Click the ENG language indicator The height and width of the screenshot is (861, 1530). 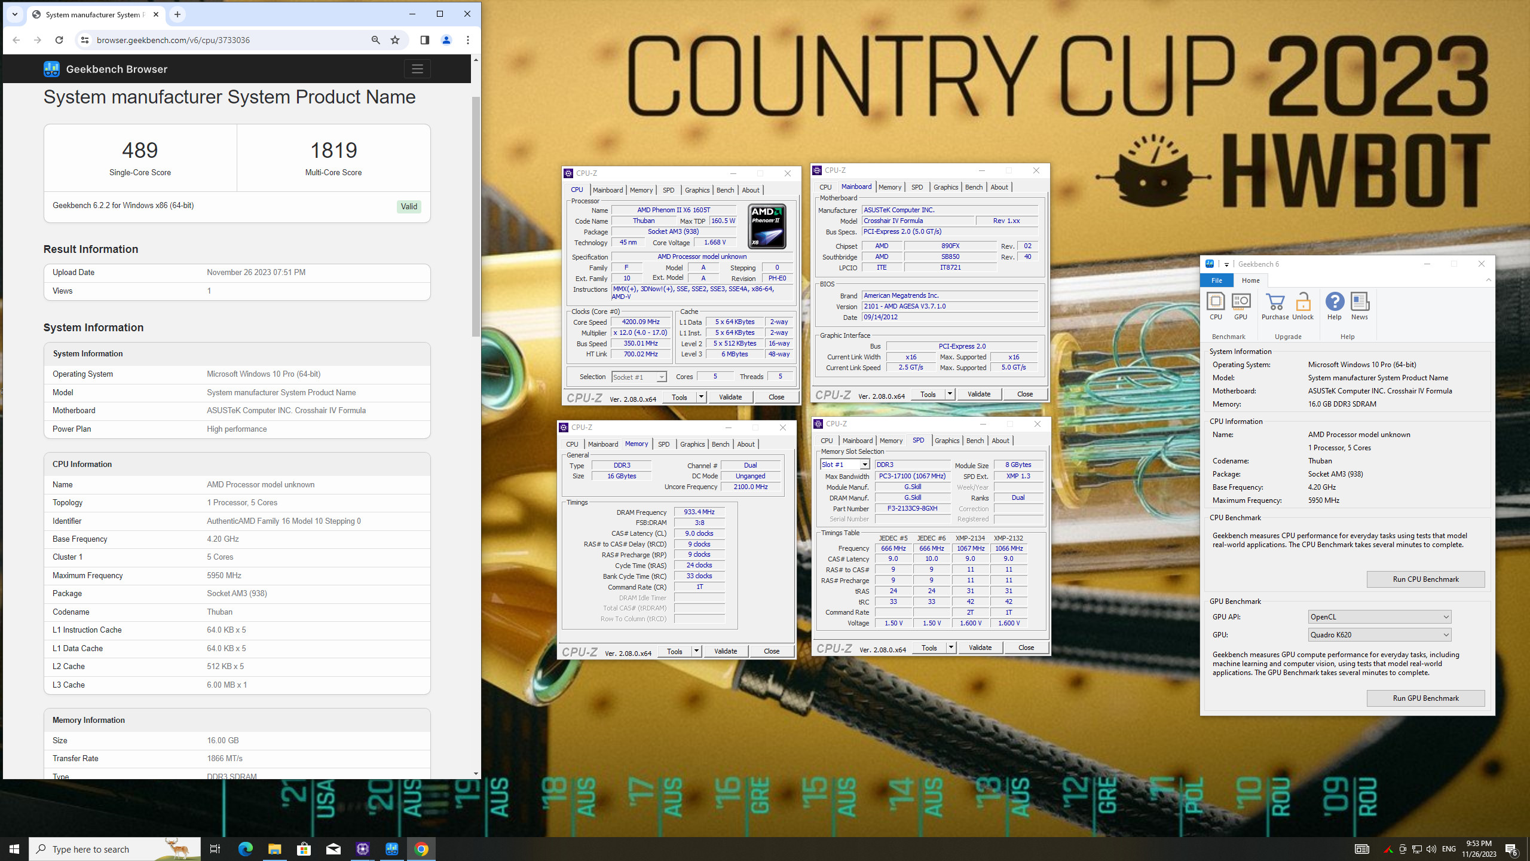pyautogui.click(x=1449, y=849)
